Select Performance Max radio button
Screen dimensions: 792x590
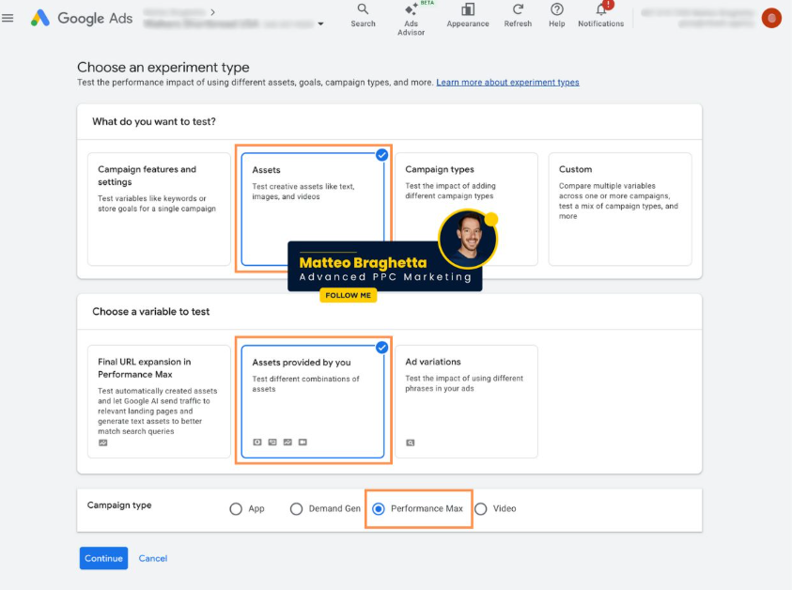coord(379,509)
